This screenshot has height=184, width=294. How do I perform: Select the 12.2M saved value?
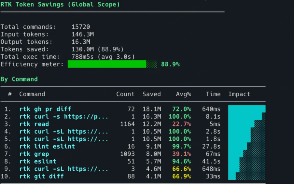[x=152, y=124]
